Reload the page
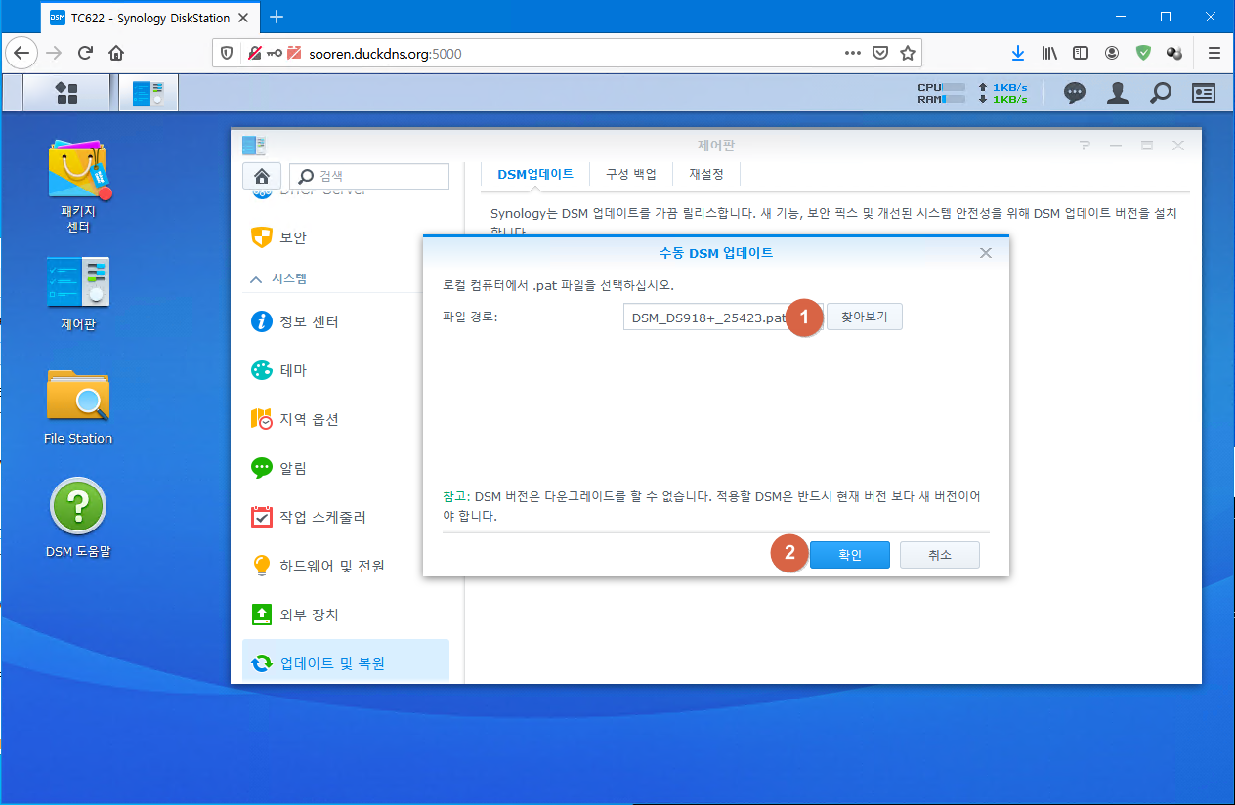This screenshot has height=805, width=1235. 85,53
